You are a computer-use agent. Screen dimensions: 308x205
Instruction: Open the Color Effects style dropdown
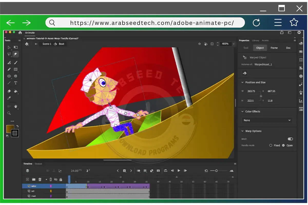pos(266,120)
